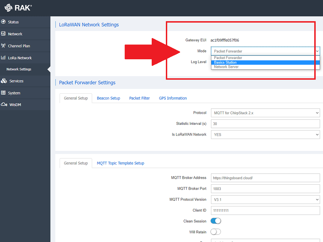The image size is (323, 242).
Task: Select Basics Station from Mode list
Action: coord(225,62)
